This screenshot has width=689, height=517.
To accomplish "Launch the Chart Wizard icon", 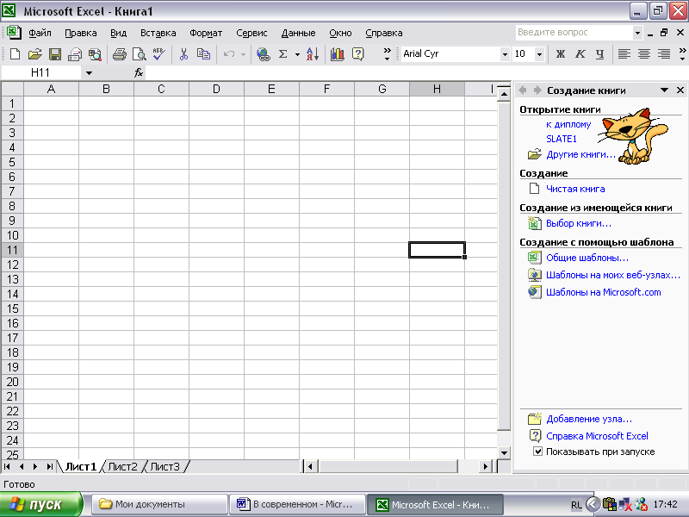I will point(338,54).
